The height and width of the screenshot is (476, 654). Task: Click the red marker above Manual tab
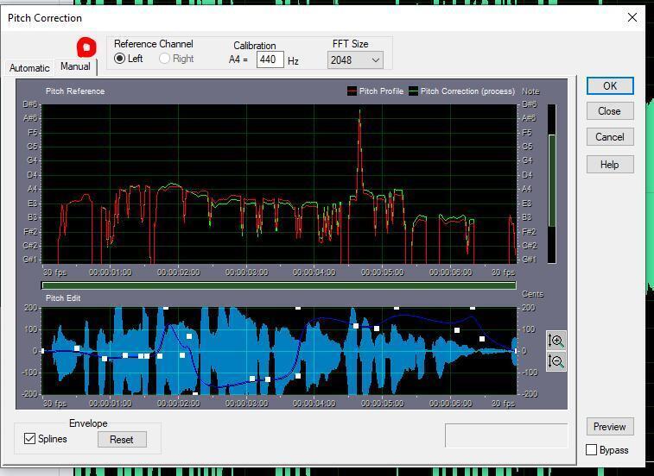(x=86, y=47)
